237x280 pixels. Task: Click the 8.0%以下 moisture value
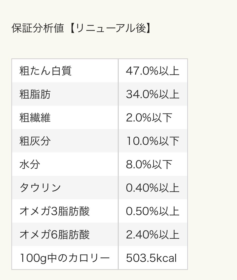pos(149,164)
